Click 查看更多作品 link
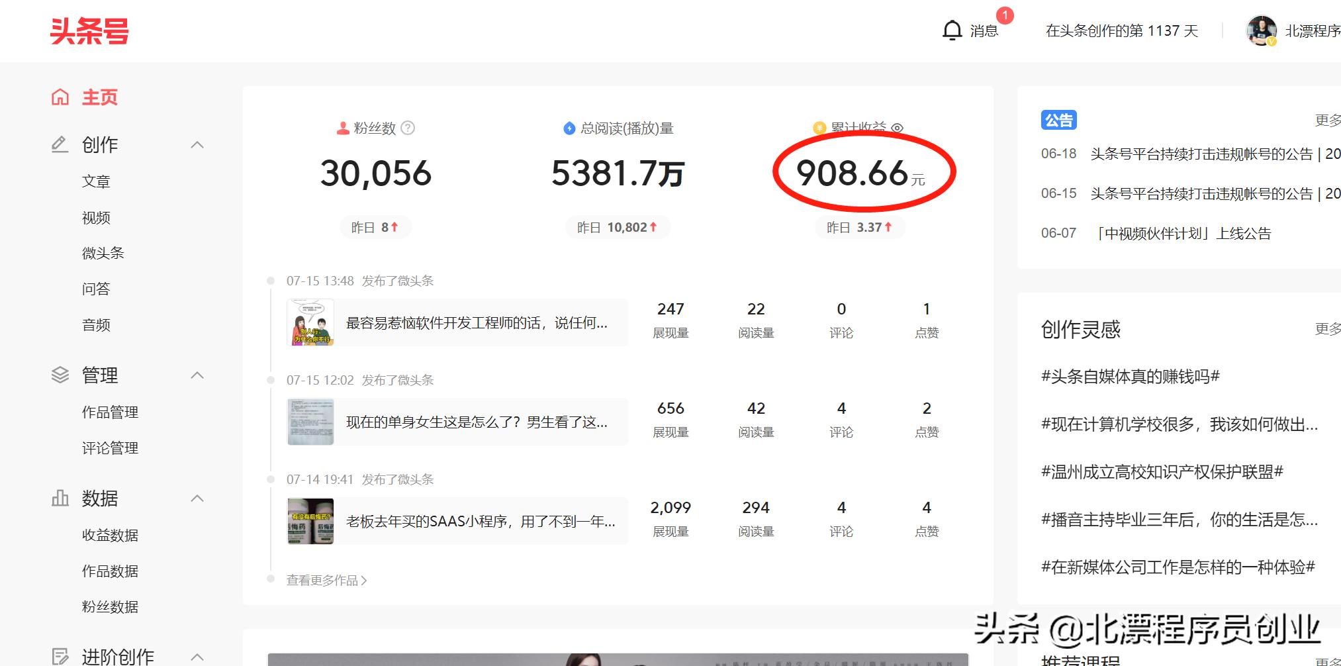The image size is (1341, 666). pyautogui.click(x=326, y=580)
